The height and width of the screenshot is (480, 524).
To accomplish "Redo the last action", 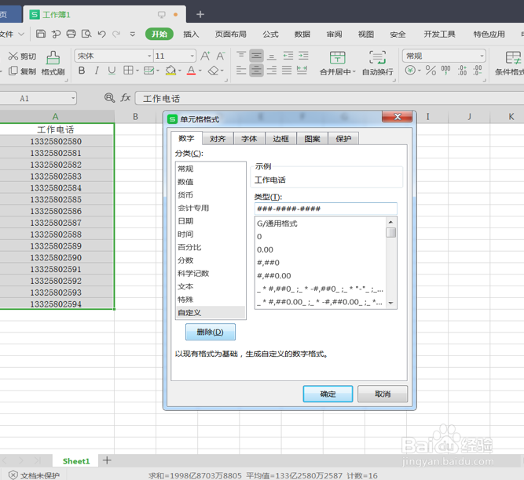I will click(x=116, y=34).
